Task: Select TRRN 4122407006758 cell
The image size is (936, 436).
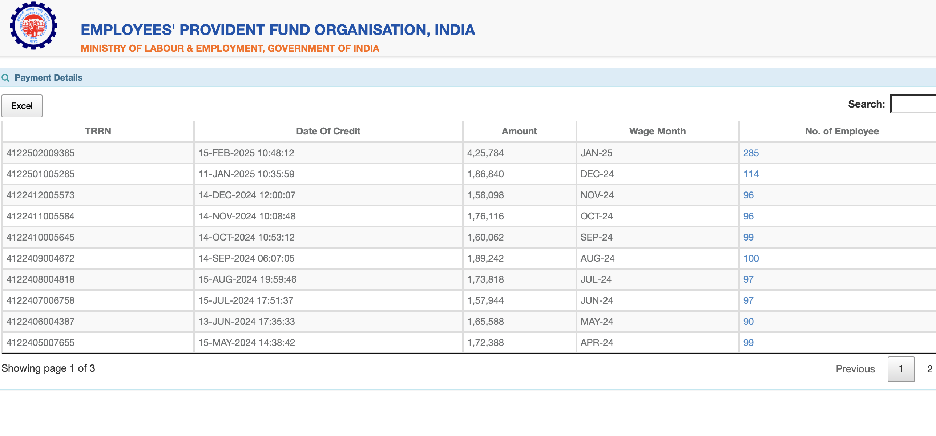Action: tap(98, 300)
